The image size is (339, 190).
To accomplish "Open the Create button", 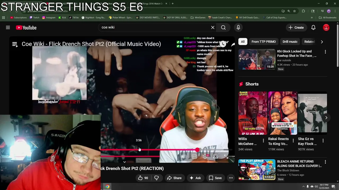I will (x=296, y=27).
